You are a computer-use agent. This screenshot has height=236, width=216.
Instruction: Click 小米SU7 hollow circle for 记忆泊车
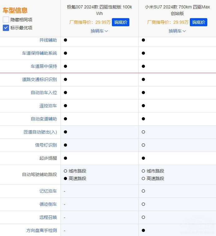click(143, 191)
